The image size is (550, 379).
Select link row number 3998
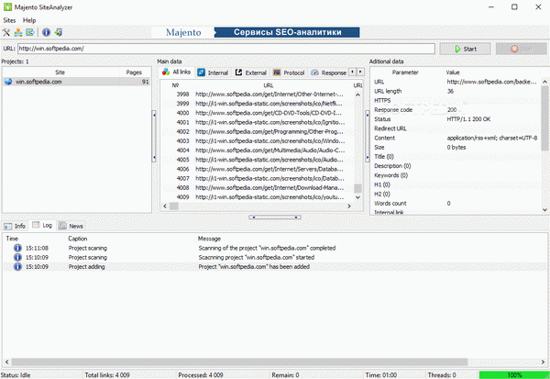click(257, 95)
